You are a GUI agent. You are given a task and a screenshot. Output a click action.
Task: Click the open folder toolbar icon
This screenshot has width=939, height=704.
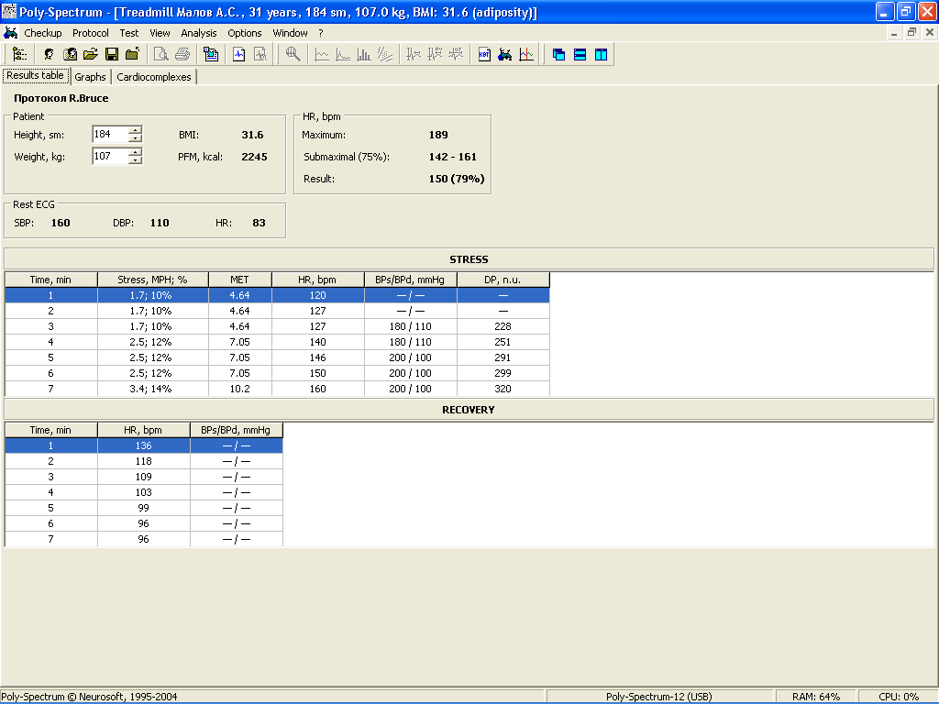pos(91,54)
